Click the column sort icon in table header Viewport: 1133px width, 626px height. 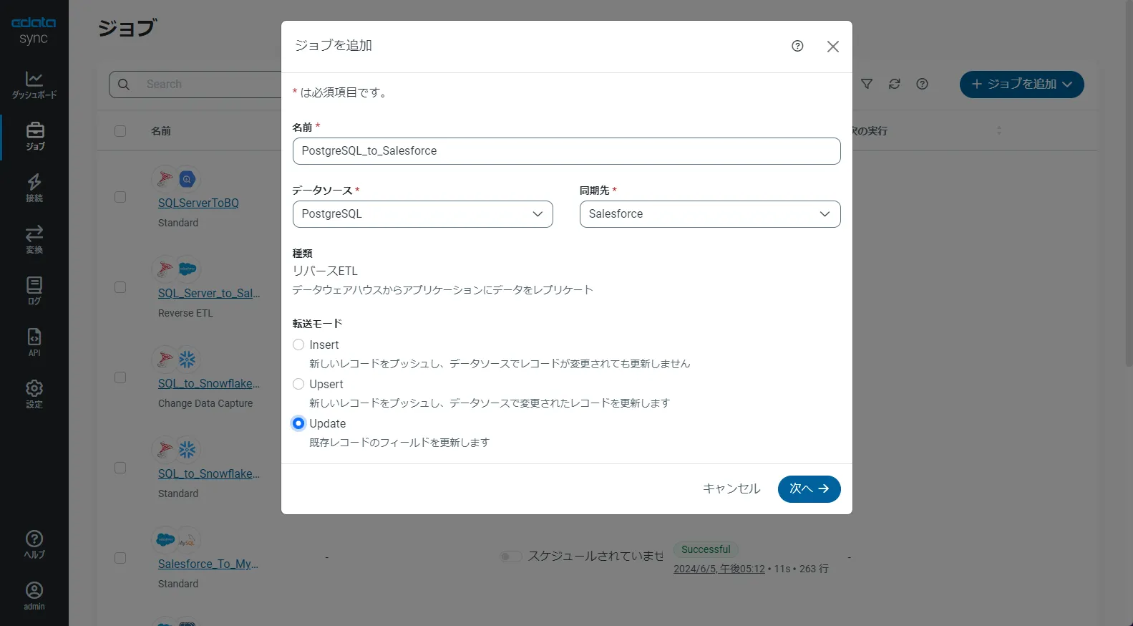click(x=999, y=130)
